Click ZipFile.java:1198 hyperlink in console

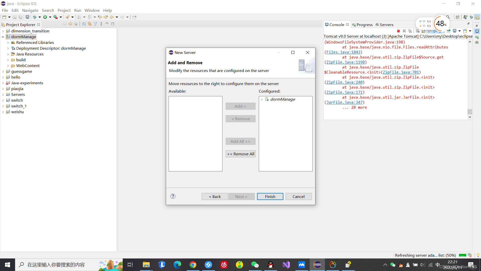pos(345,62)
